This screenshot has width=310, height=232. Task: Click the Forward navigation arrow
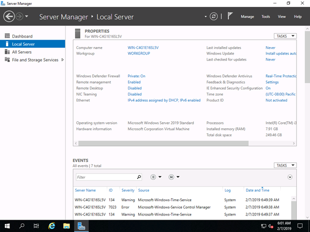pos(19,16)
